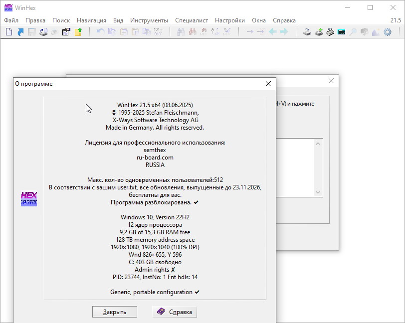405x323 pixels.
Task: Click the Copy Block icon
Action: click(112, 32)
